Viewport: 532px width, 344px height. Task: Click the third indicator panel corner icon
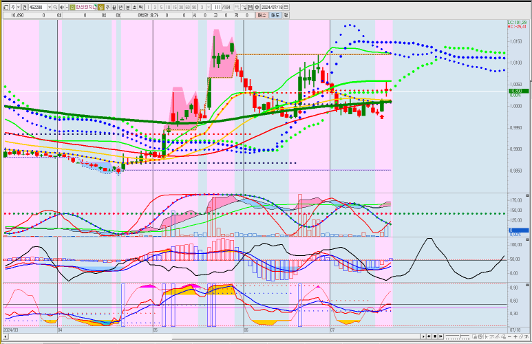pos(527,286)
